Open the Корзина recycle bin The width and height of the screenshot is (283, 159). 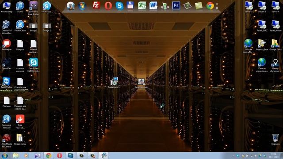coord(275,140)
